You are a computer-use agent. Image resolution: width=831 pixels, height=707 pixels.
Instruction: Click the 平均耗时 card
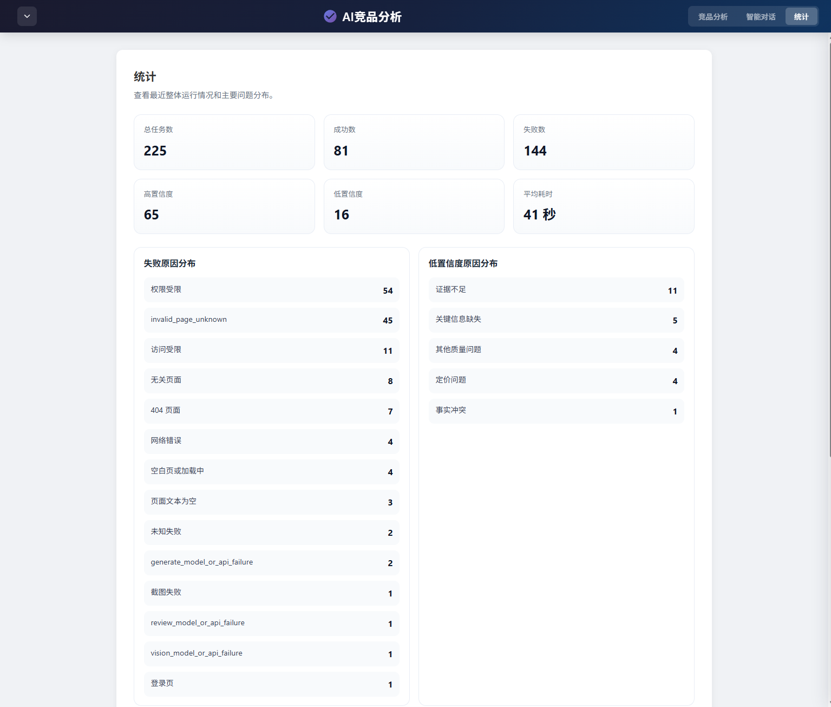coord(603,206)
